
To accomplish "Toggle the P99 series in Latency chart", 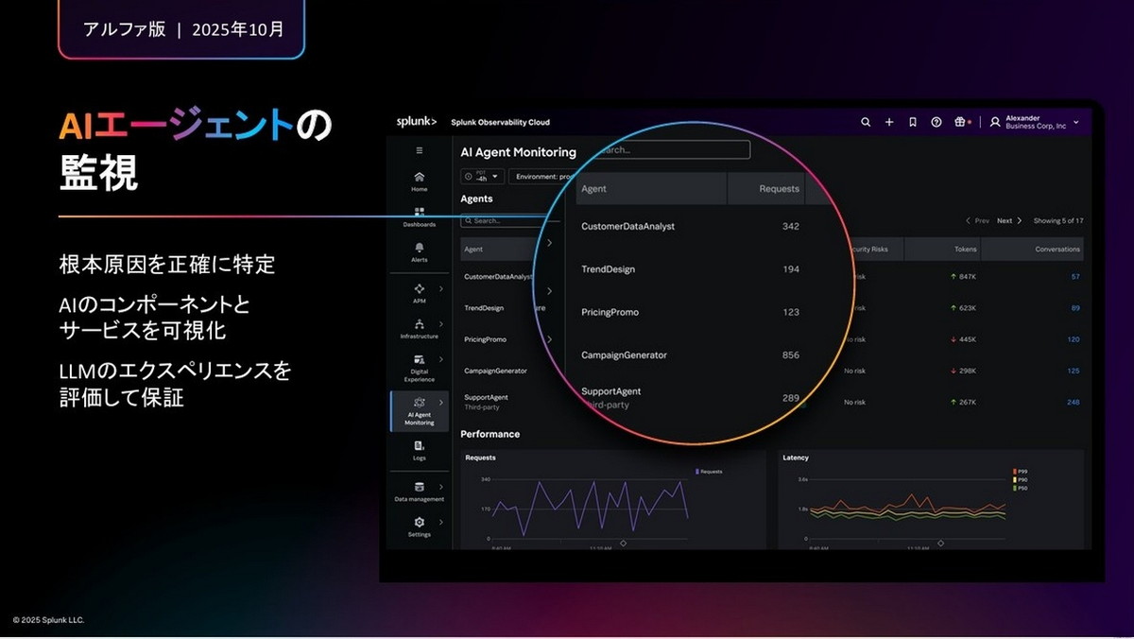I will pos(1021,470).
